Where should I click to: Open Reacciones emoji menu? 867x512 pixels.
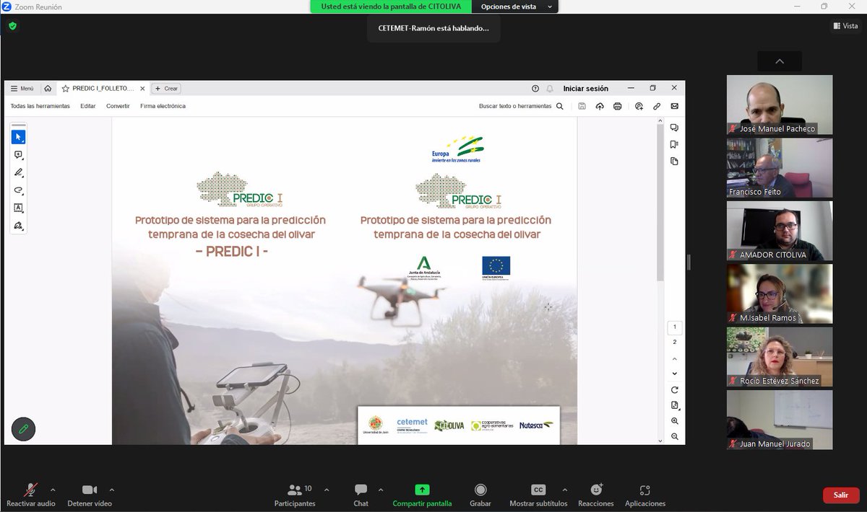tap(596, 495)
